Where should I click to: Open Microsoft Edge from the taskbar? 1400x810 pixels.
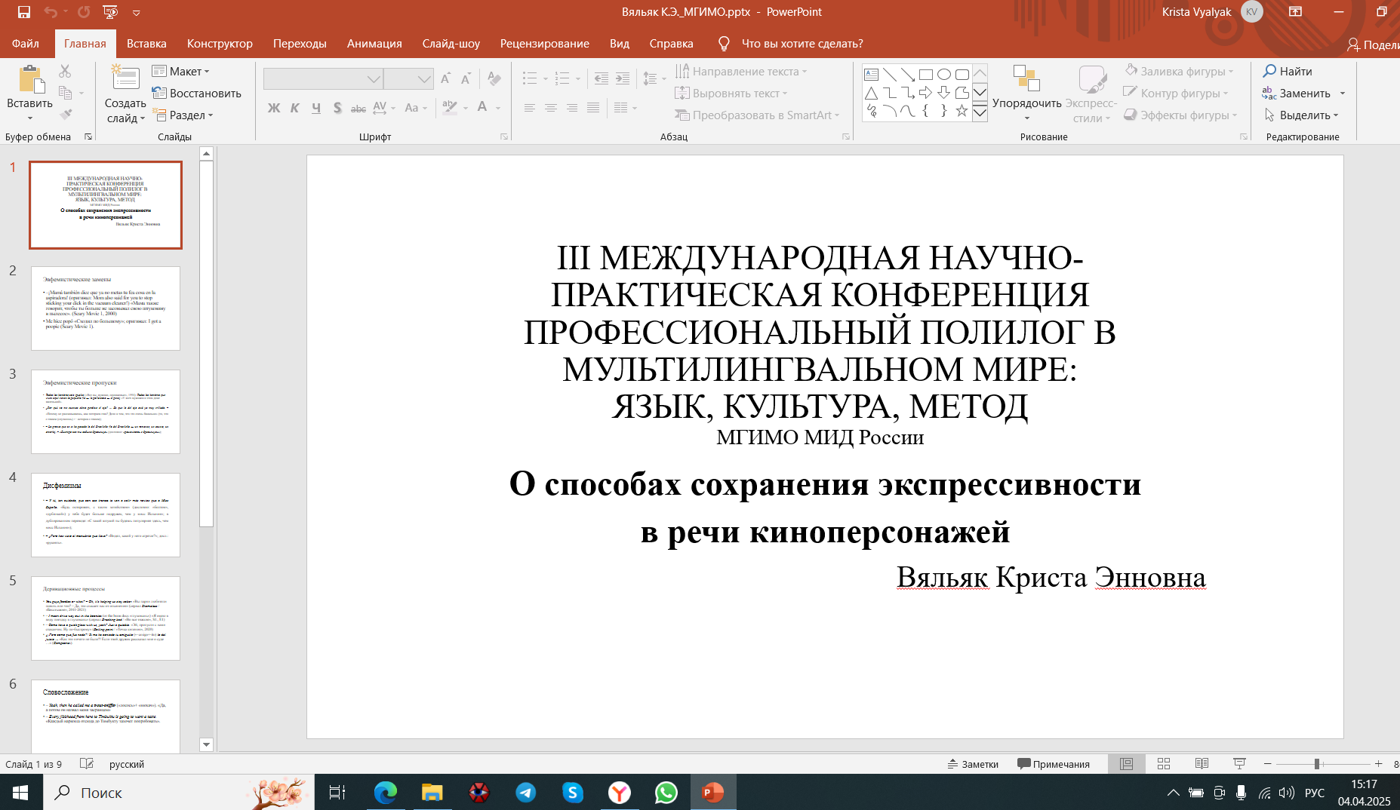pos(386,793)
